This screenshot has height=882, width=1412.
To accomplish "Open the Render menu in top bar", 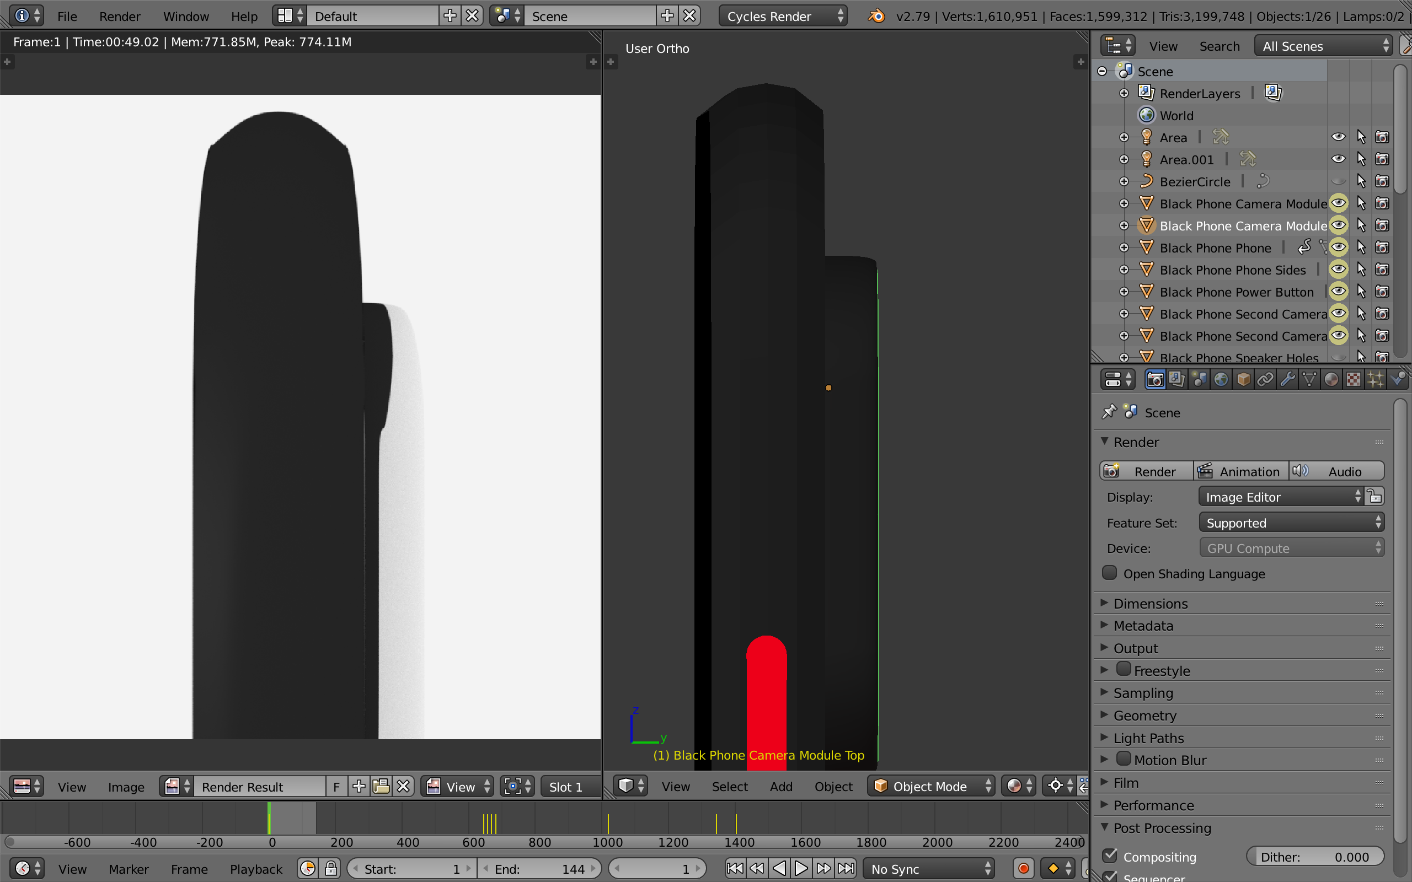I will [120, 17].
